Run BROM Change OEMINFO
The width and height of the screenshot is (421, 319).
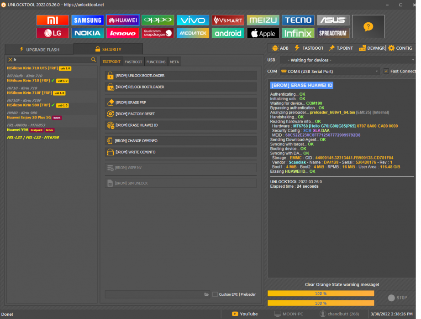pyautogui.click(x=181, y=141)
